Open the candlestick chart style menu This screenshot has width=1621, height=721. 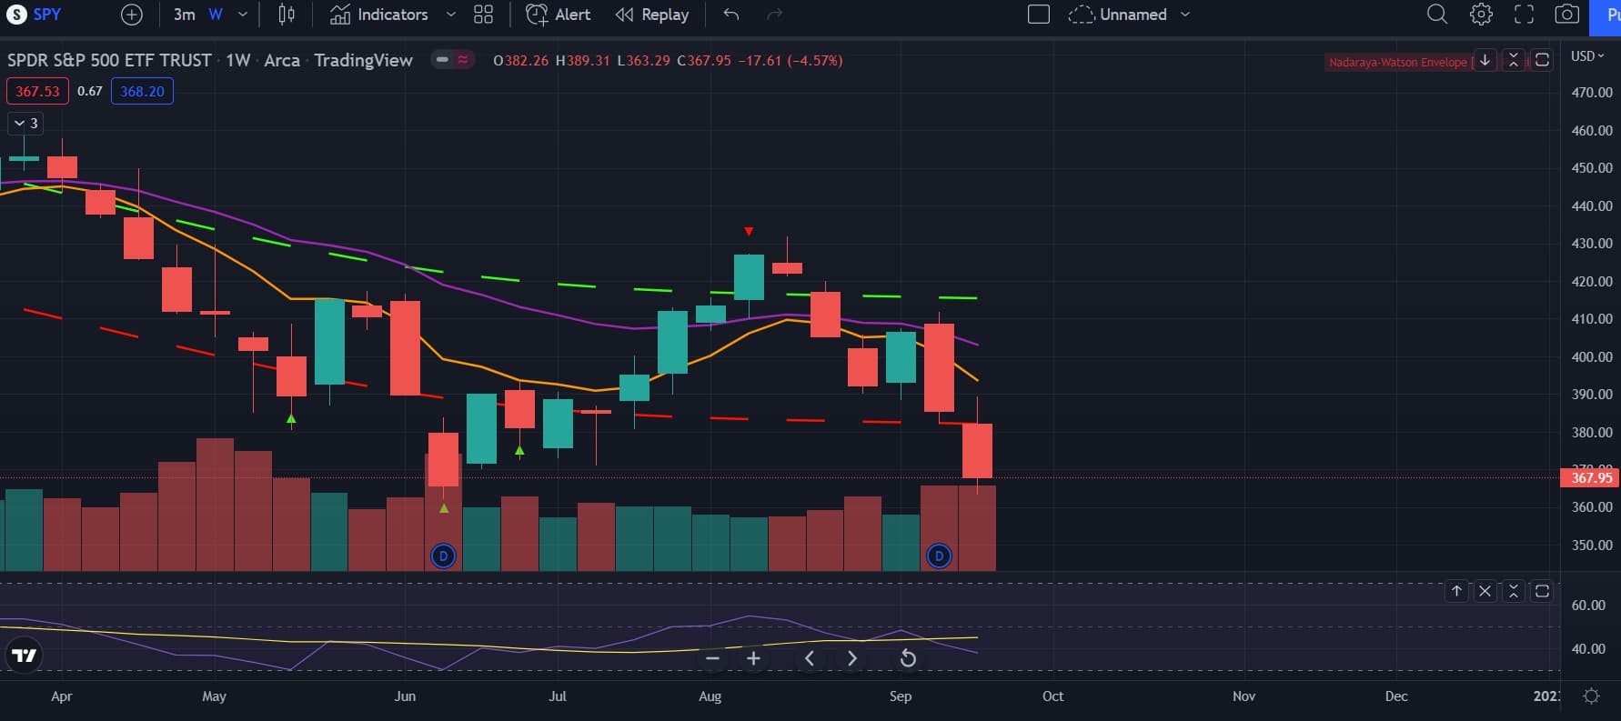coord(287,15)
